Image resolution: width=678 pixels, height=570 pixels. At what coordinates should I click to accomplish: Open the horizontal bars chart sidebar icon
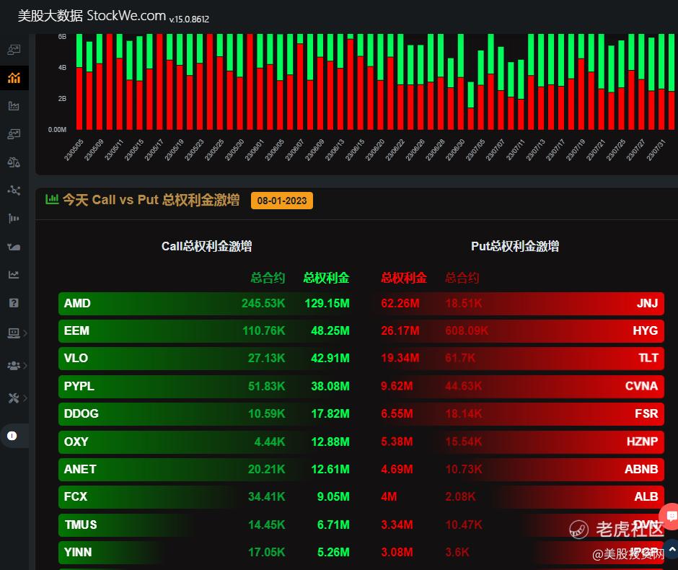click(14, 219)
